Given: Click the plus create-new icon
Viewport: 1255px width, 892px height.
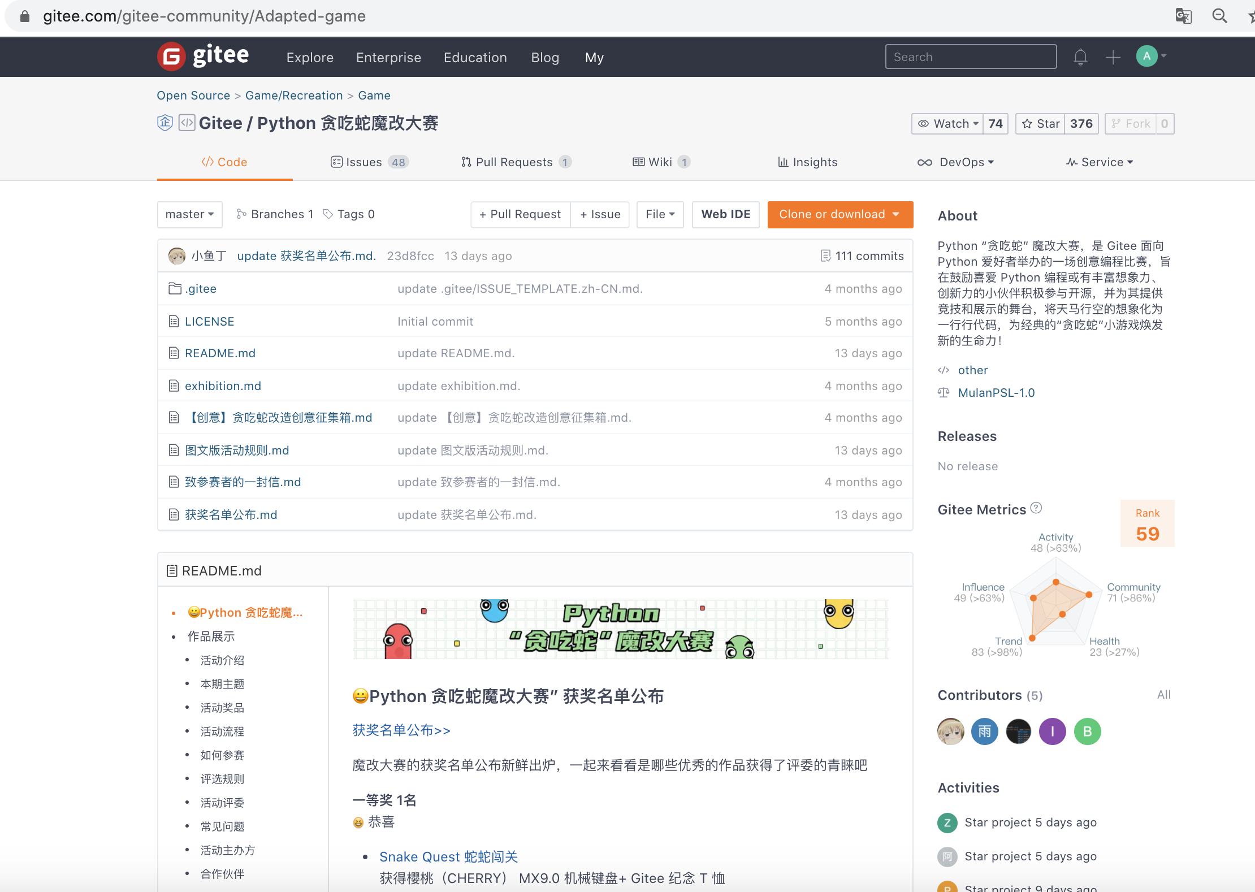Looking at the screenshot, I should 1113,57.
